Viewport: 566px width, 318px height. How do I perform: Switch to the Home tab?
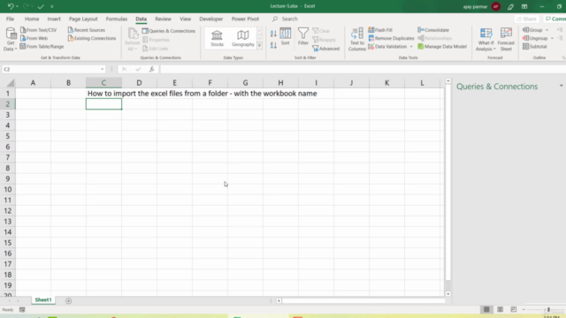(x=32, y=19)
